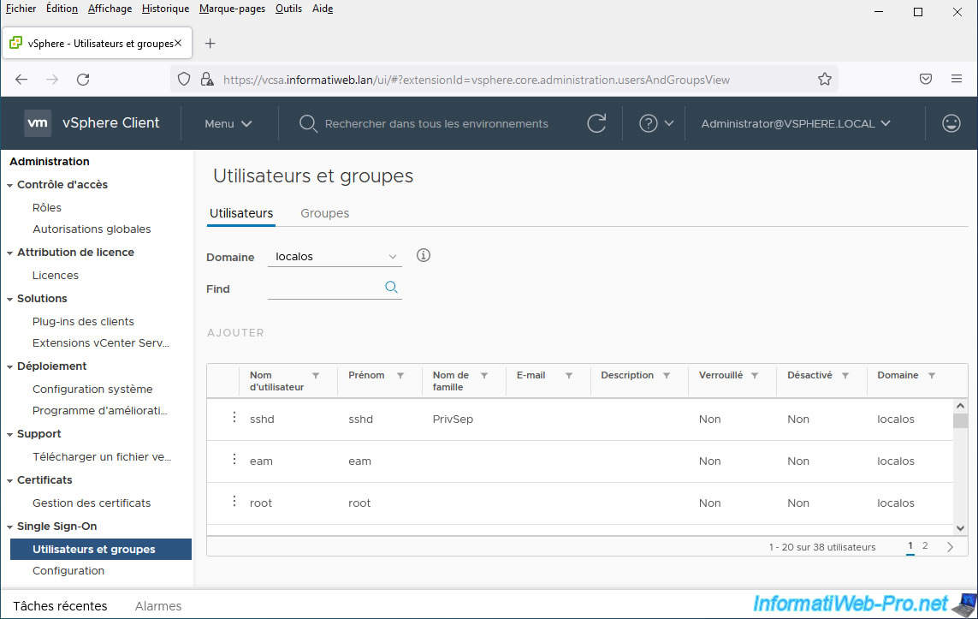Click the next page arrow
The image size is (978, 619).
pyautogui.click(x=950, y=546)
